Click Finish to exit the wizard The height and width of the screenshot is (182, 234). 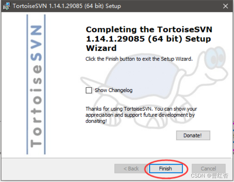click(166, 169)
